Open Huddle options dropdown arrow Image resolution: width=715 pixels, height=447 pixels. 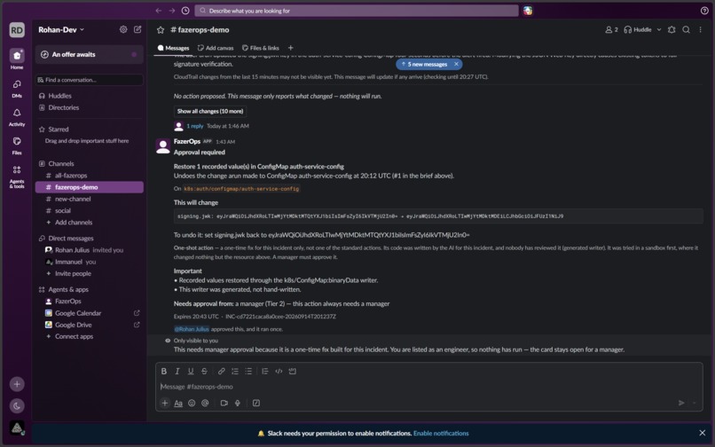click(659, 29)
